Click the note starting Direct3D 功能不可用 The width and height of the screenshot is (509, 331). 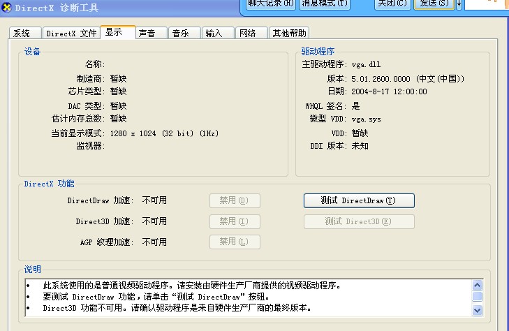click(x=177, y=308)
